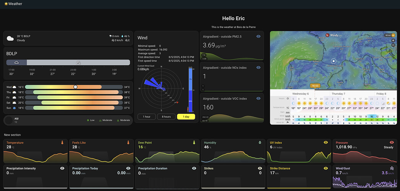Select the 1 hour wind rose period
Screen dimensions: 400x191
[146, 117]
